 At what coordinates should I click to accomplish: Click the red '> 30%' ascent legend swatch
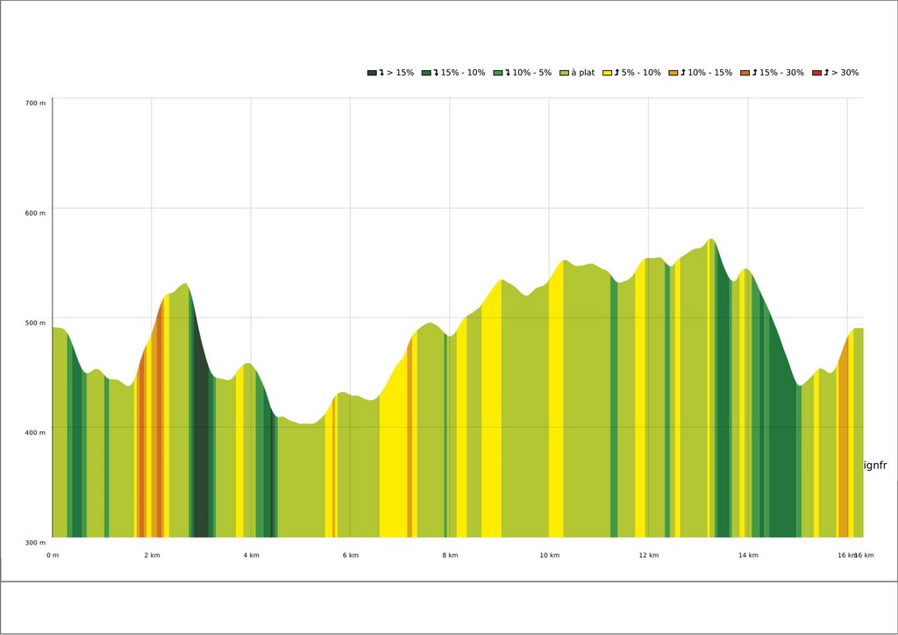(x=816, y=73)
